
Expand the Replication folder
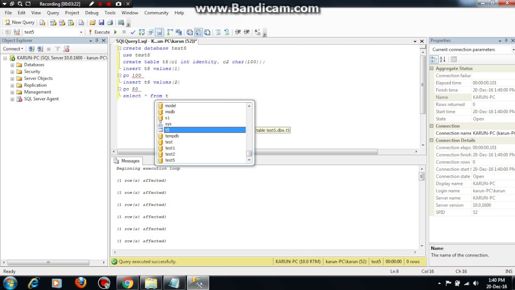click(x=12, y=85)
